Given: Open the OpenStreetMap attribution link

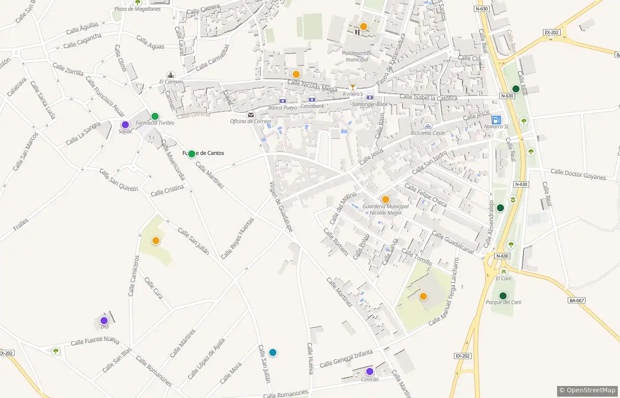Looking at the screenshot, I should point(587,390).
